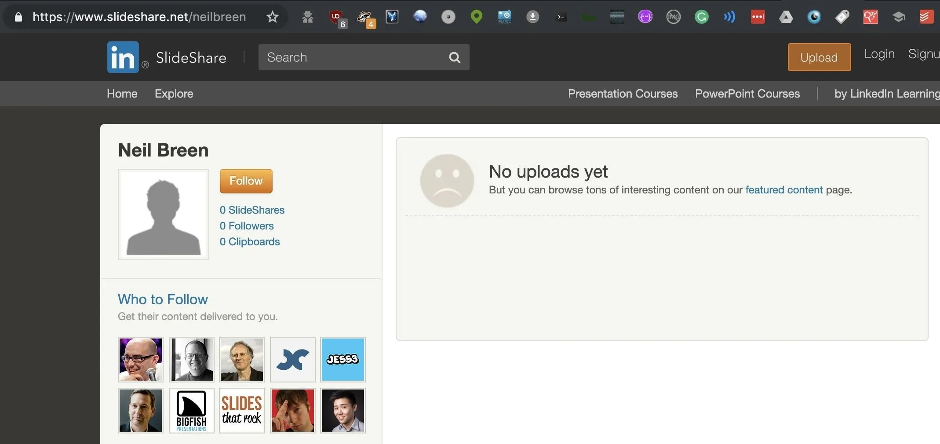Follow Neil Breen with Follow button

pos(246,181)
